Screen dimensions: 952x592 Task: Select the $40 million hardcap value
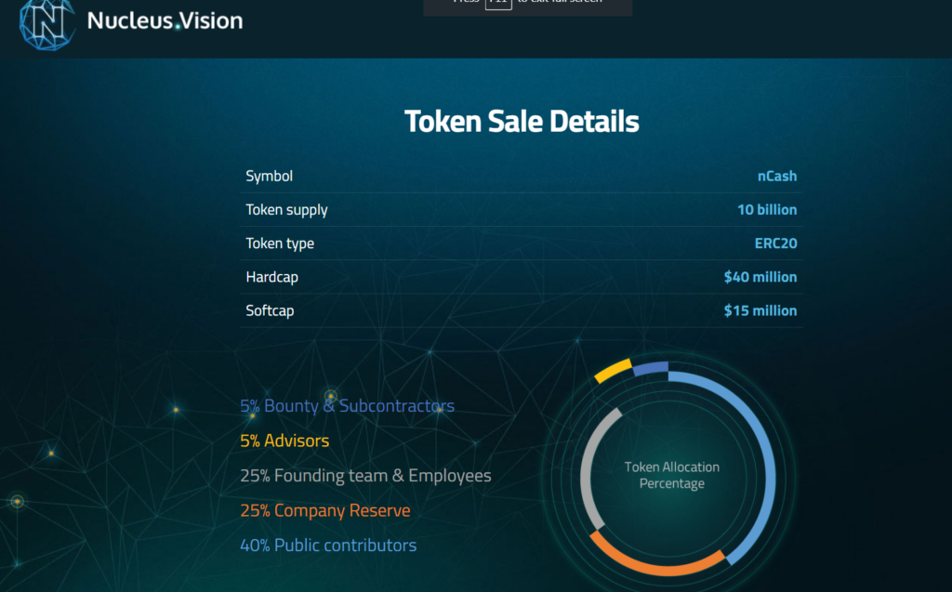point(760,277)
